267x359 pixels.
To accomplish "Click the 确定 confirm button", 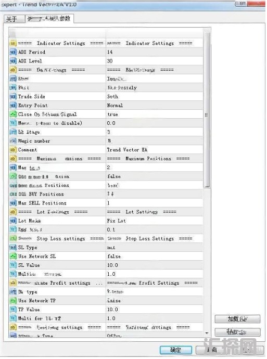I will point(175,350).
